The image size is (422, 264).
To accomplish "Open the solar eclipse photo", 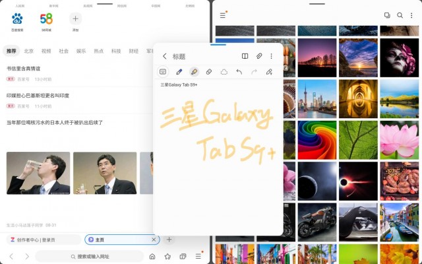I will [358, 181].
